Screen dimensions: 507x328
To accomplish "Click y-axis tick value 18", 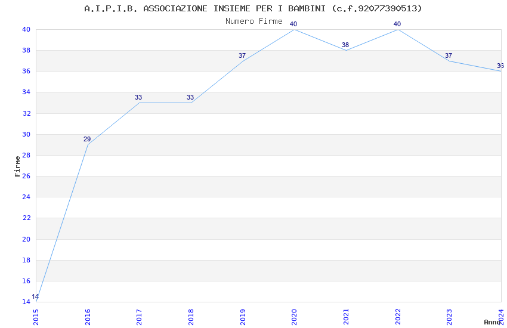I will pyautogui.click(x=26, y=260).
